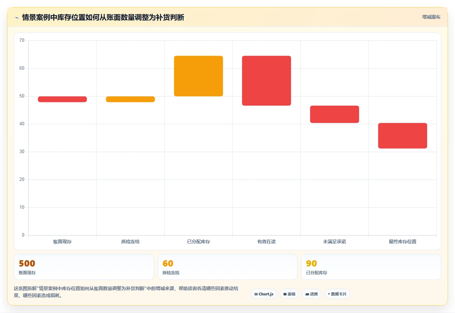455x313 pixels.
Task: Click the 已分配库存 orange waterfall bar
Action: (x=198, y=76)
